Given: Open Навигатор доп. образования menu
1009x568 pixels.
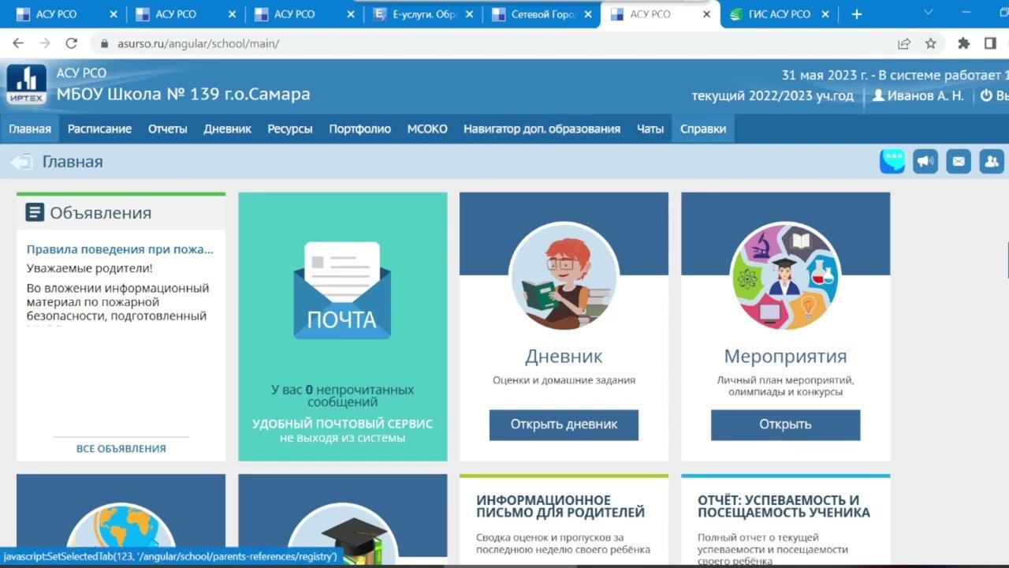Looking at the screenshot, I should tap(542, 129).
